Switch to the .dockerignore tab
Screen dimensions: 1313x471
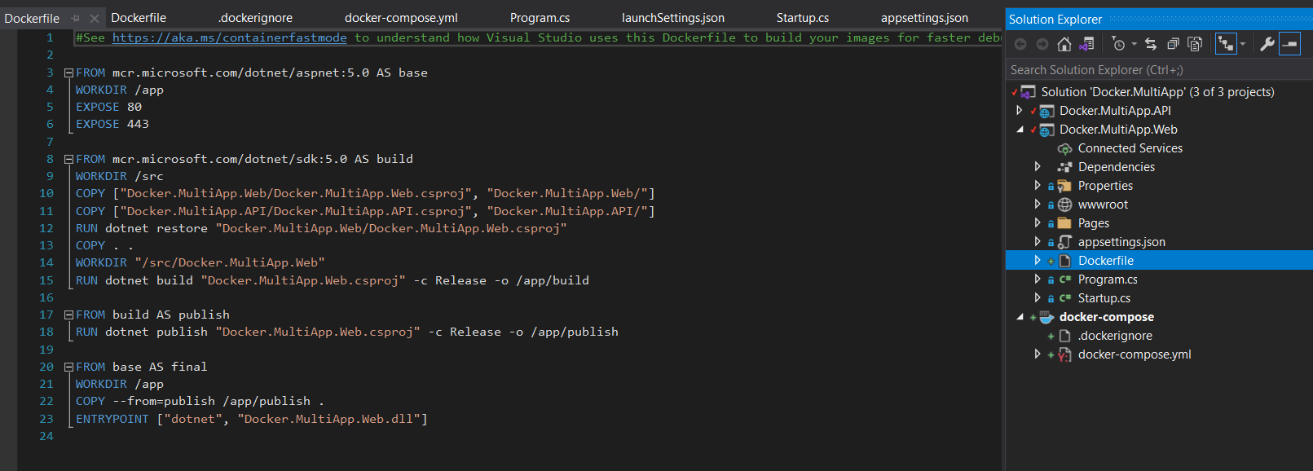click(255, 17)
